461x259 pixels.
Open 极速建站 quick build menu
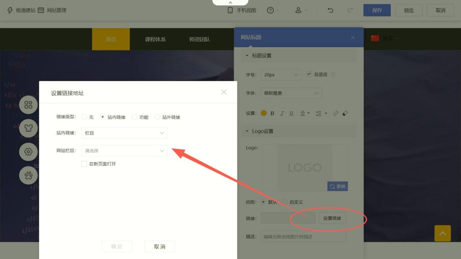[x=21, y=10]
